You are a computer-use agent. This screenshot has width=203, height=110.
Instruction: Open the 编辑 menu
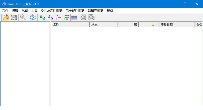coord(15,11)
